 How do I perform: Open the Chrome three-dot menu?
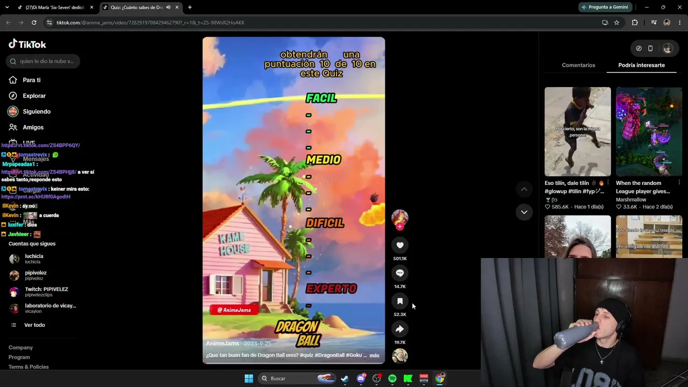[680, 23]
